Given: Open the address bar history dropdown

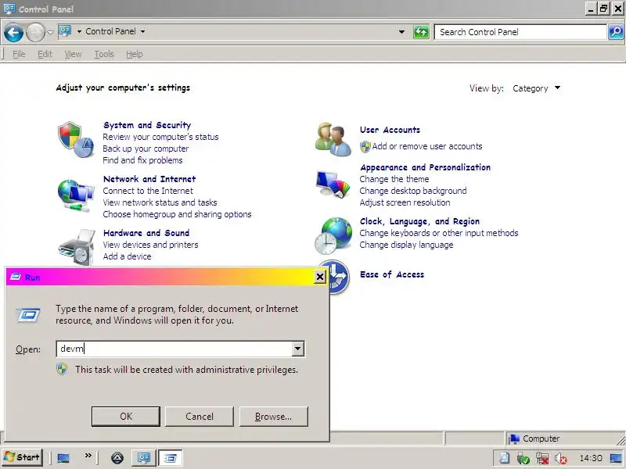Looking at the screenshot, I should tap(401, 32).
